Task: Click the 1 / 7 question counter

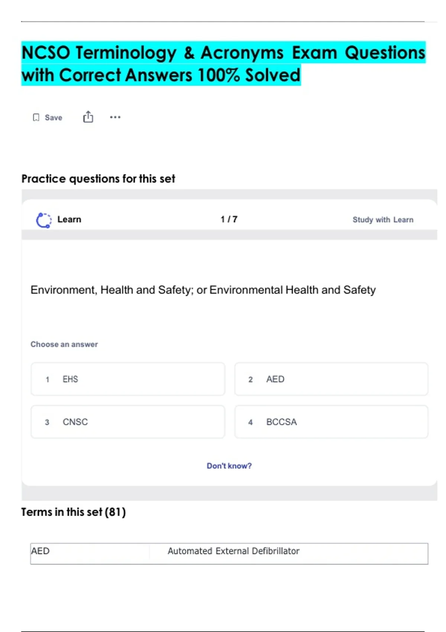Action: (x=229, y=219)
